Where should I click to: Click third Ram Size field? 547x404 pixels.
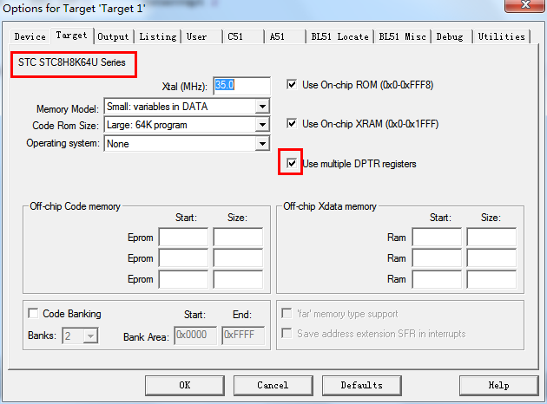pos(492,279)
